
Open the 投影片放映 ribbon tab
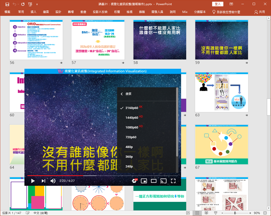coord(100,12)
